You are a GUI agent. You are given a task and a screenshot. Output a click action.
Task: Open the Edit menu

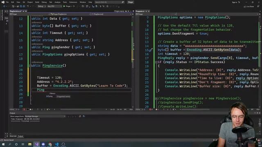(x=13, y=2)
